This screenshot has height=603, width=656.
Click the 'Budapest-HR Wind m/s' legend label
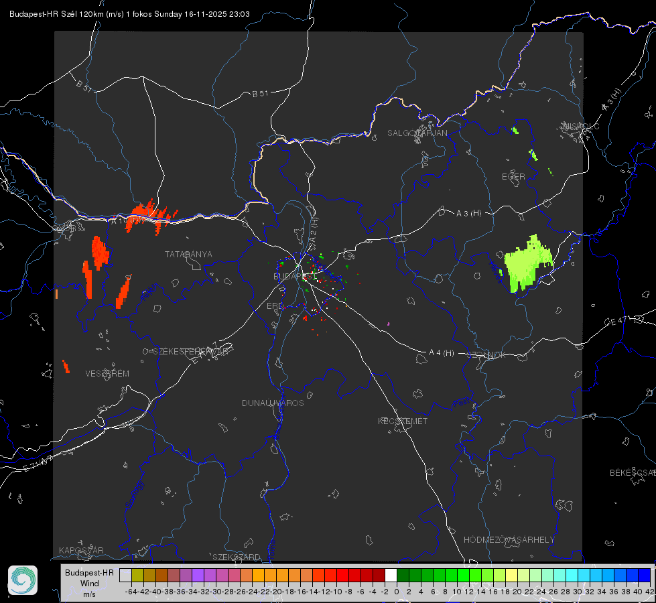point(89,584)
